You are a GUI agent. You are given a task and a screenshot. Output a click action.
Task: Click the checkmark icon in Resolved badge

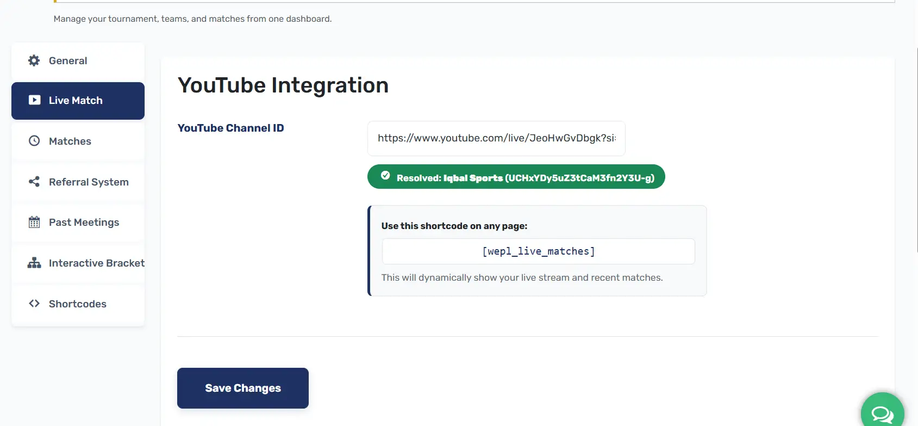point(385,175)
